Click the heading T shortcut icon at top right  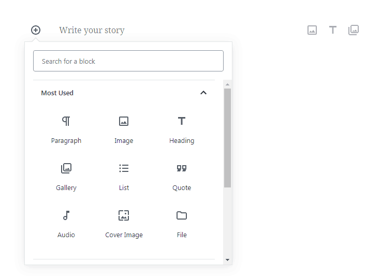[x=333, y=30]
